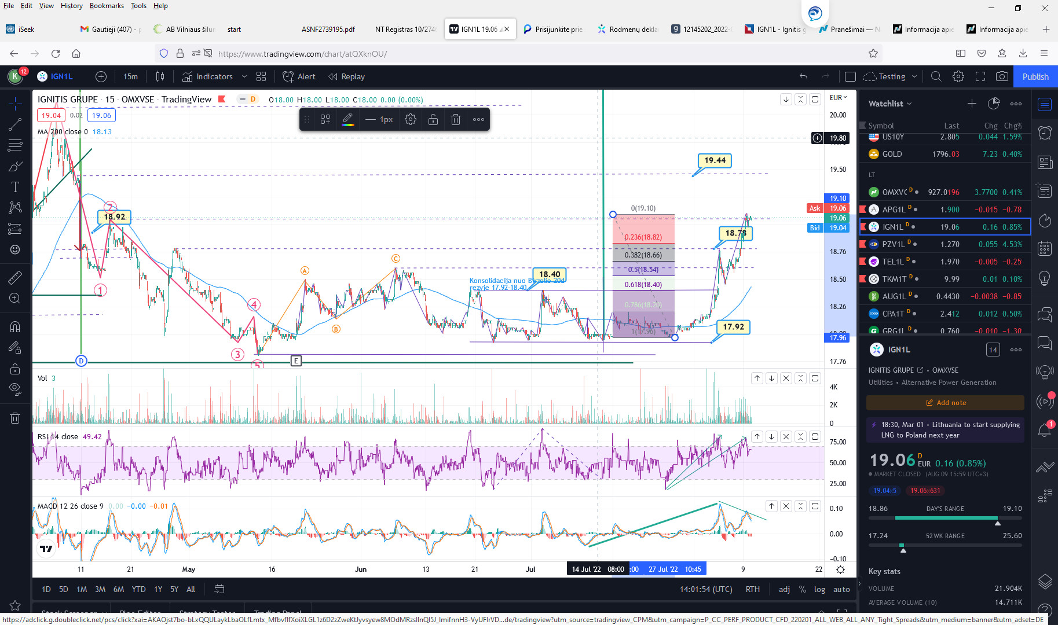Activate the zoom in tool
This screenshot has width=1058, height=625.
coord(15,298)
